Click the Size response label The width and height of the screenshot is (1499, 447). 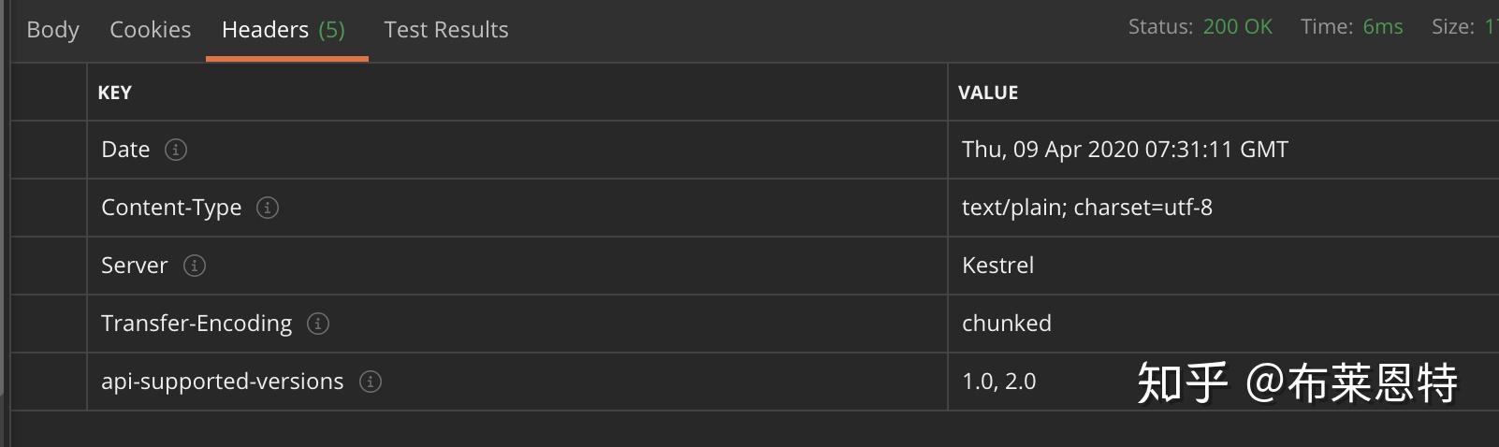[x=1452, y=27]
